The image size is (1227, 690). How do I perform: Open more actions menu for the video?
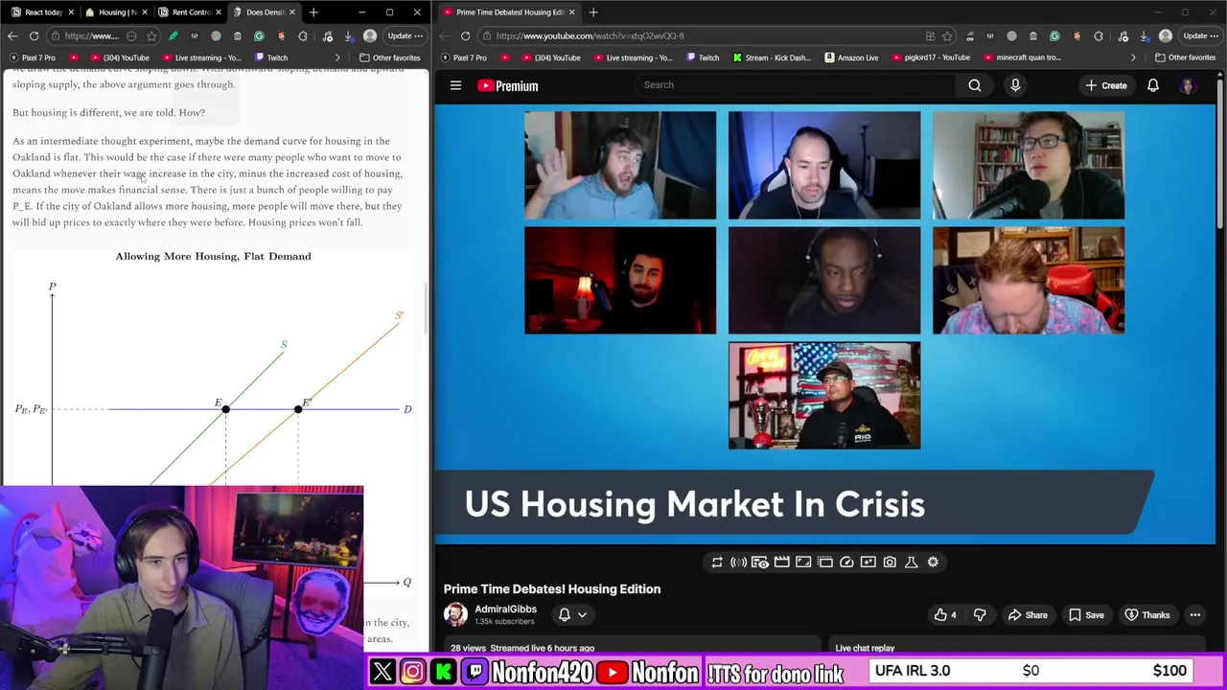pyautogui.click(x=1195, y=615)
